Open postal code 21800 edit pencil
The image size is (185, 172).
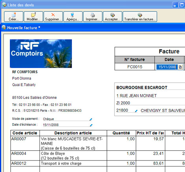[x=136, y=111]
